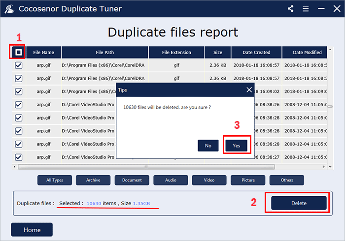The width and height of the screenshot is (345, 241).
Task: Click the Tips dialog title text
Action: click(123, 90)
